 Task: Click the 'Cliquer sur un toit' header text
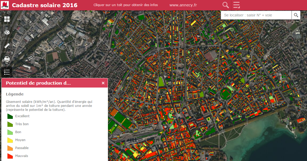point(126,5)
